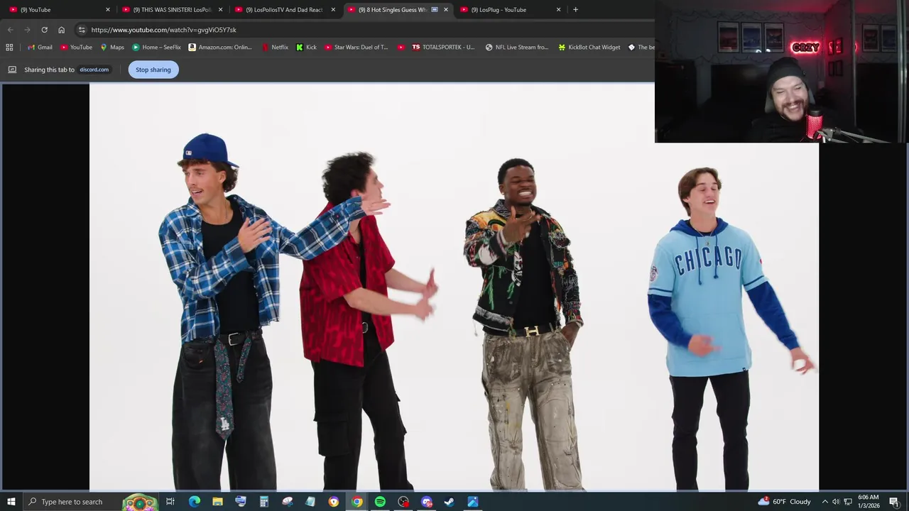This screenshot has height=511, width=909.
Task: Open the Netflix bookmark
Action: 275,48
